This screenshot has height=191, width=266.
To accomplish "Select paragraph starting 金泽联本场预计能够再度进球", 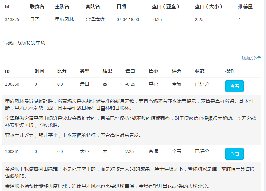I will click(107, 186).
